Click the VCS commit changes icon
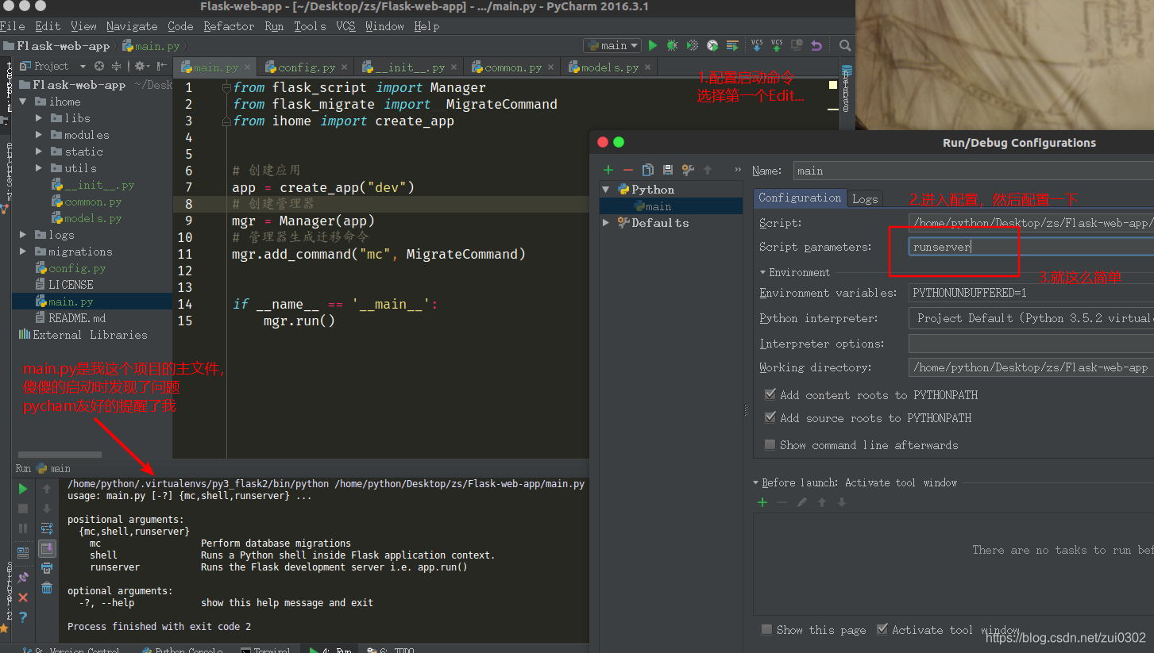Viewport: 1154px width, 653px height. (x=777, y=46)
